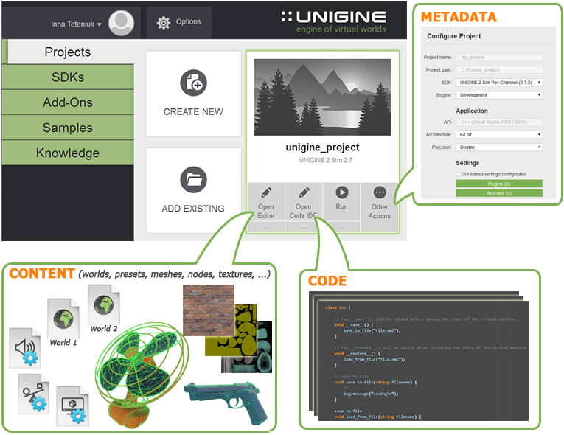
Task: Open Editor pencil icon for unigine_project
Action: pos(266,192)
